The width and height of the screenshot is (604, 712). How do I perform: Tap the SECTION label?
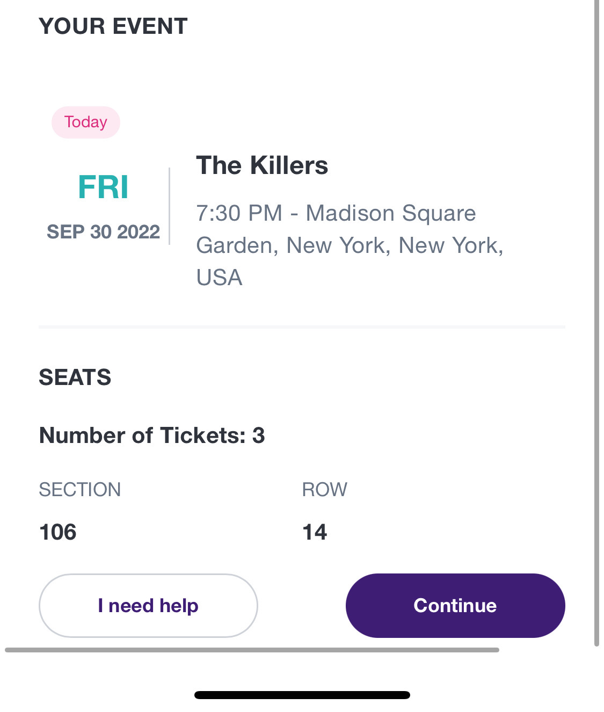point(80,490)
